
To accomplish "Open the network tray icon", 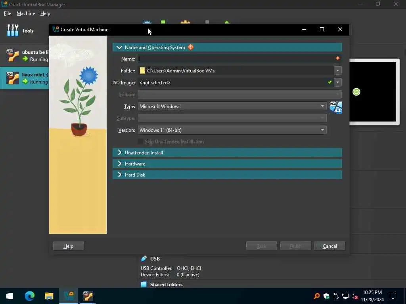I will [x=345, y=296].
